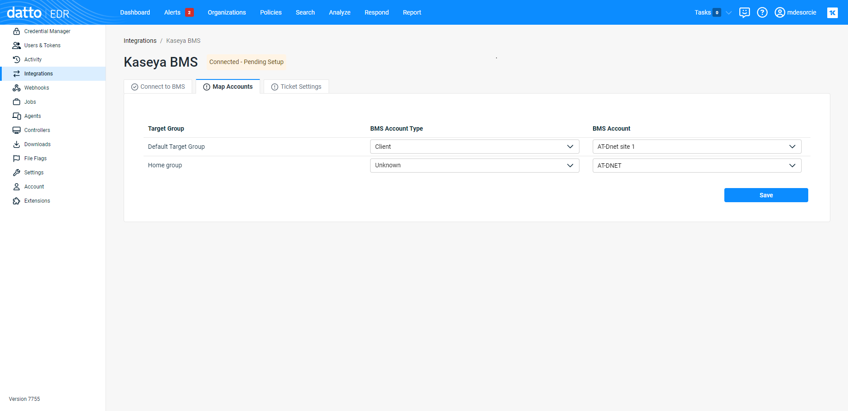Screen dimensions: 848x411
Task: Click the Integrations breadcrumb link
Action: pyautogui.click(x=140, y=41)
